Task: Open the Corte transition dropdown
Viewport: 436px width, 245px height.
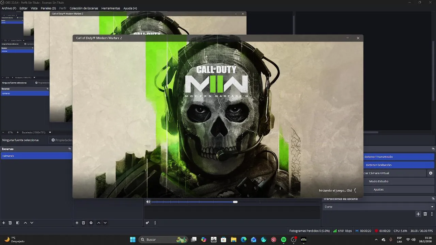Action: tap(378, 207)
